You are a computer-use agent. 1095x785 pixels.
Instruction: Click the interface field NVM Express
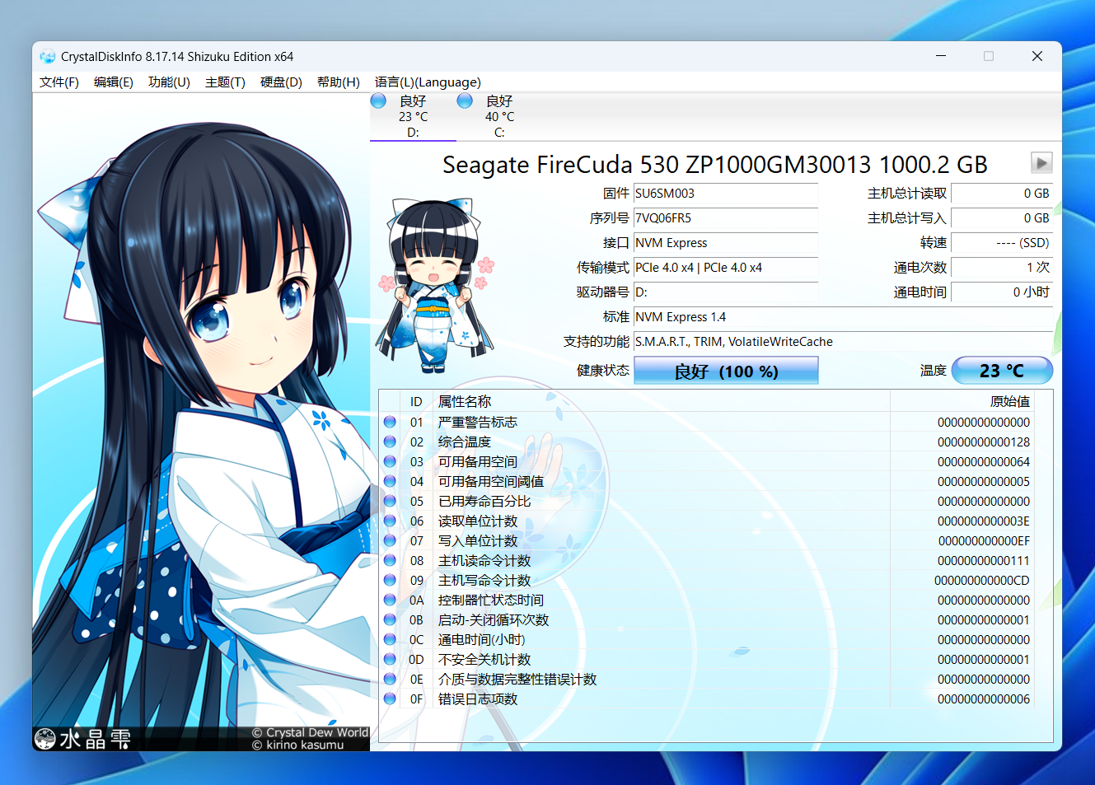coord(726,243)
